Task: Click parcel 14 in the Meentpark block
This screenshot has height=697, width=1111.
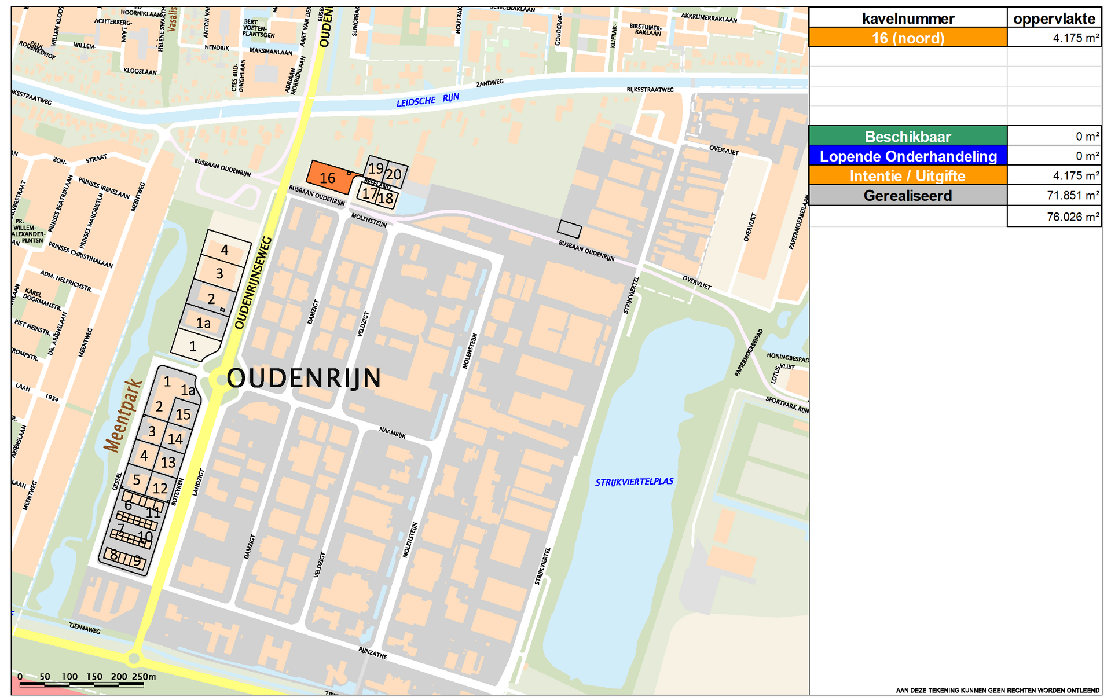Action: tap(175, 439)
